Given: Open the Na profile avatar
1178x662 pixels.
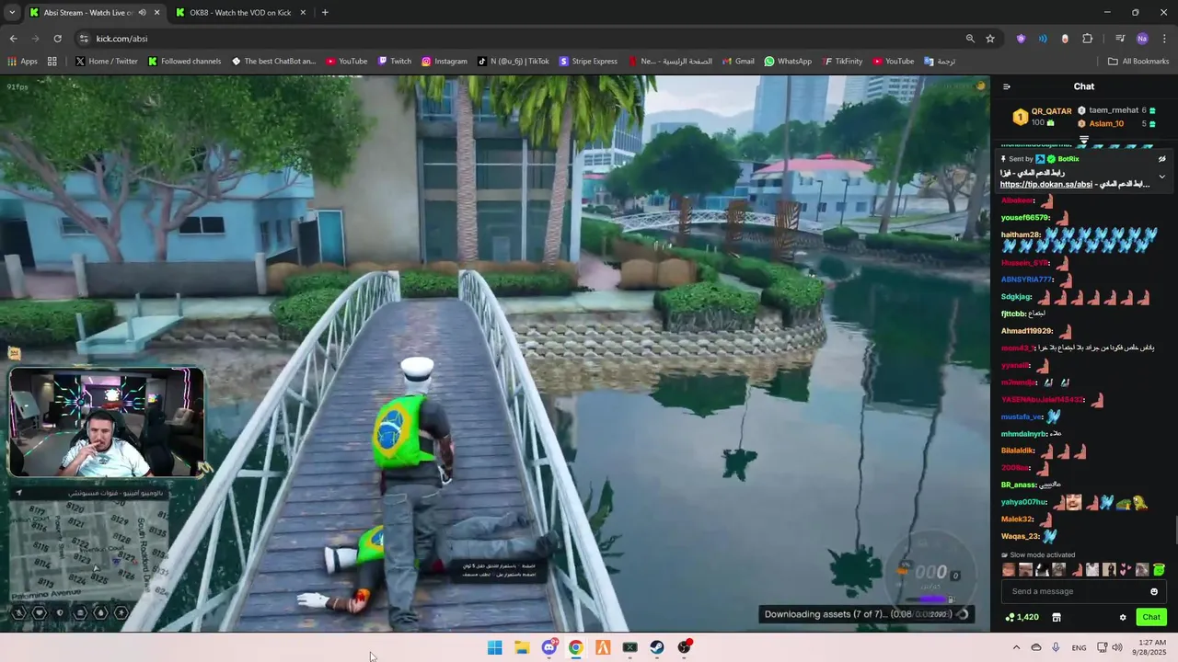Looking at the screenshot, I should [1142, 39].
